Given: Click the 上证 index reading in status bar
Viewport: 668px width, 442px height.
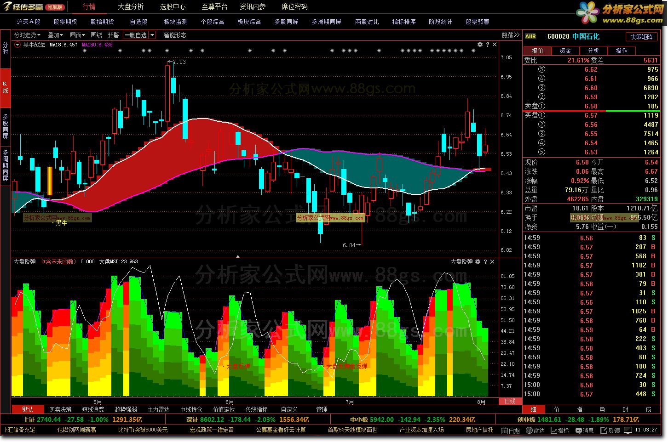Looking at the screenshot, I should (83, 419).
